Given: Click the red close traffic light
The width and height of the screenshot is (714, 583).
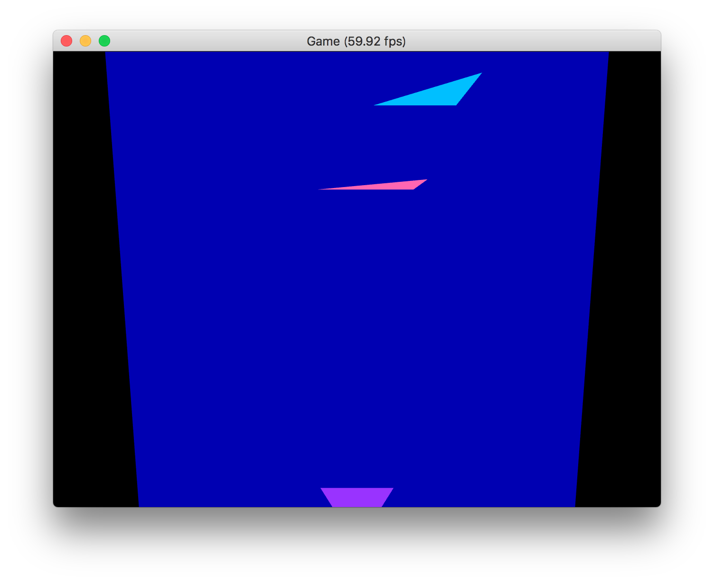Looking at the screenshot, I should coord(67,41).
